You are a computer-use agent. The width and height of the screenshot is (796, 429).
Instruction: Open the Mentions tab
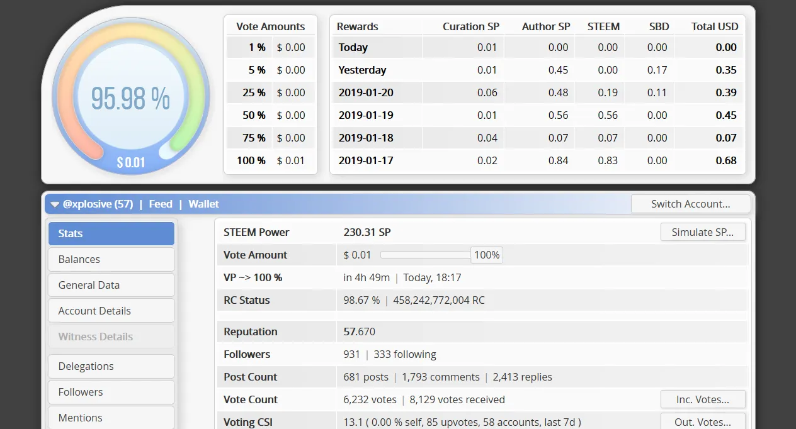click(x=111, y=418)
